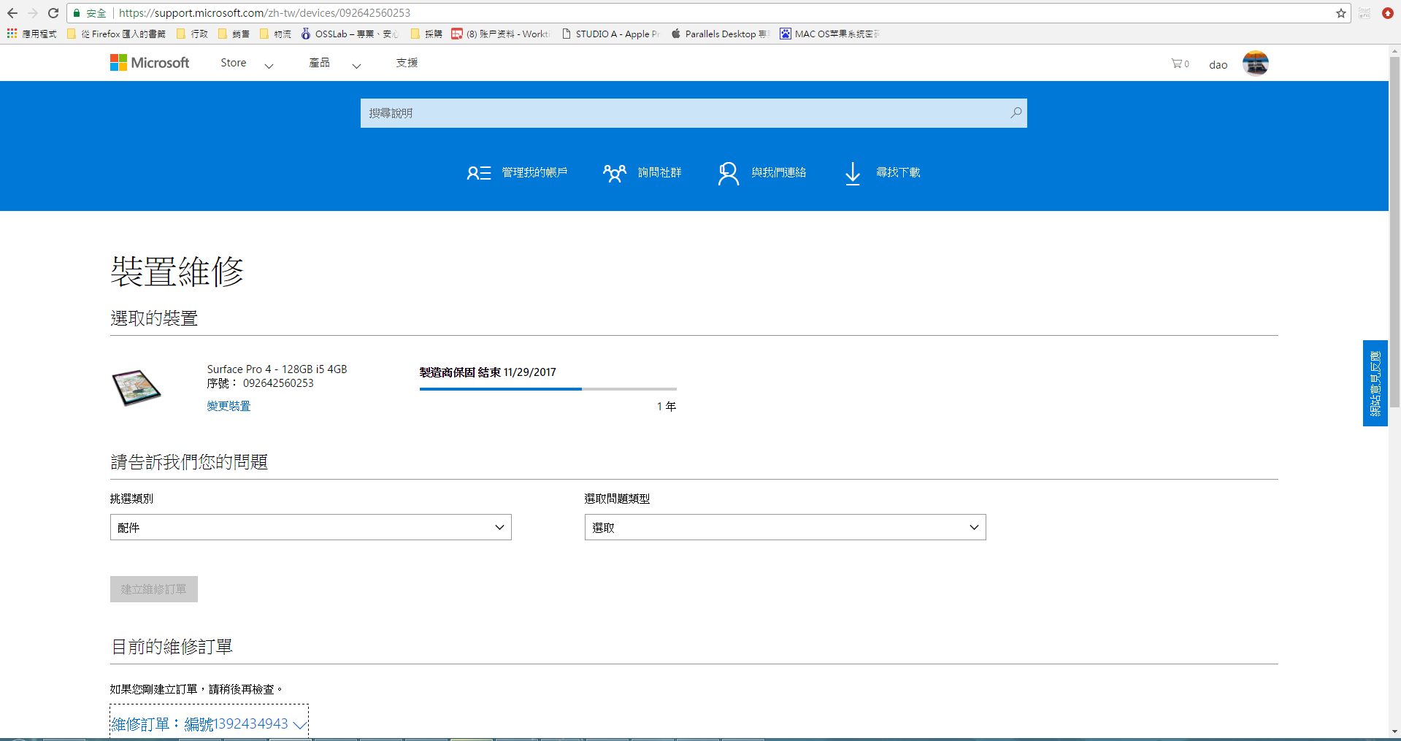Click the dao account name
Image resolution: width=1401 pixels, height=741 pixels.
1218,65
